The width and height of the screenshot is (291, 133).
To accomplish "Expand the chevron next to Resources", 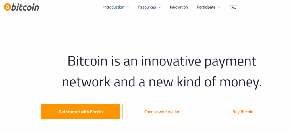I will (160, 7).
